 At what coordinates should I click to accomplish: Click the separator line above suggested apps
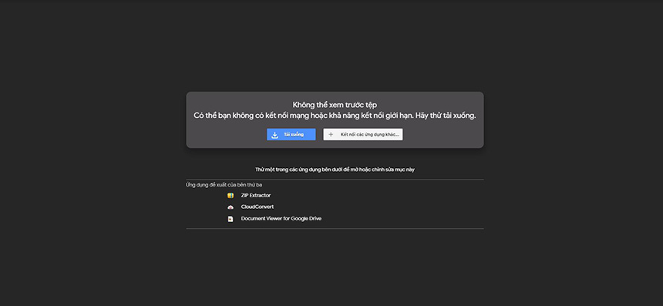coord(335,180)
